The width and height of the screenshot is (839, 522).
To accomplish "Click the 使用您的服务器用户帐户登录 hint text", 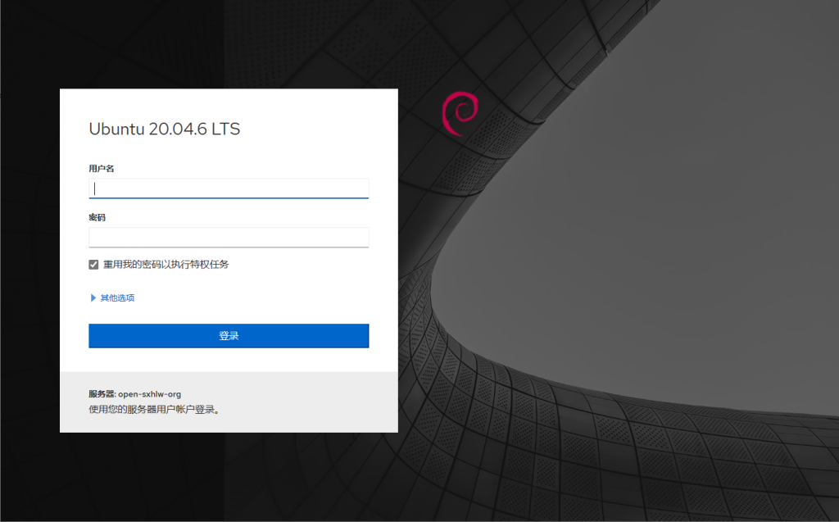I will pos(154,408).
